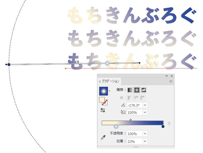Screen dimensions: 203x153
Task: Select the dark blue gradient stop
Action: pyautogui.click(x=163, y=126)
